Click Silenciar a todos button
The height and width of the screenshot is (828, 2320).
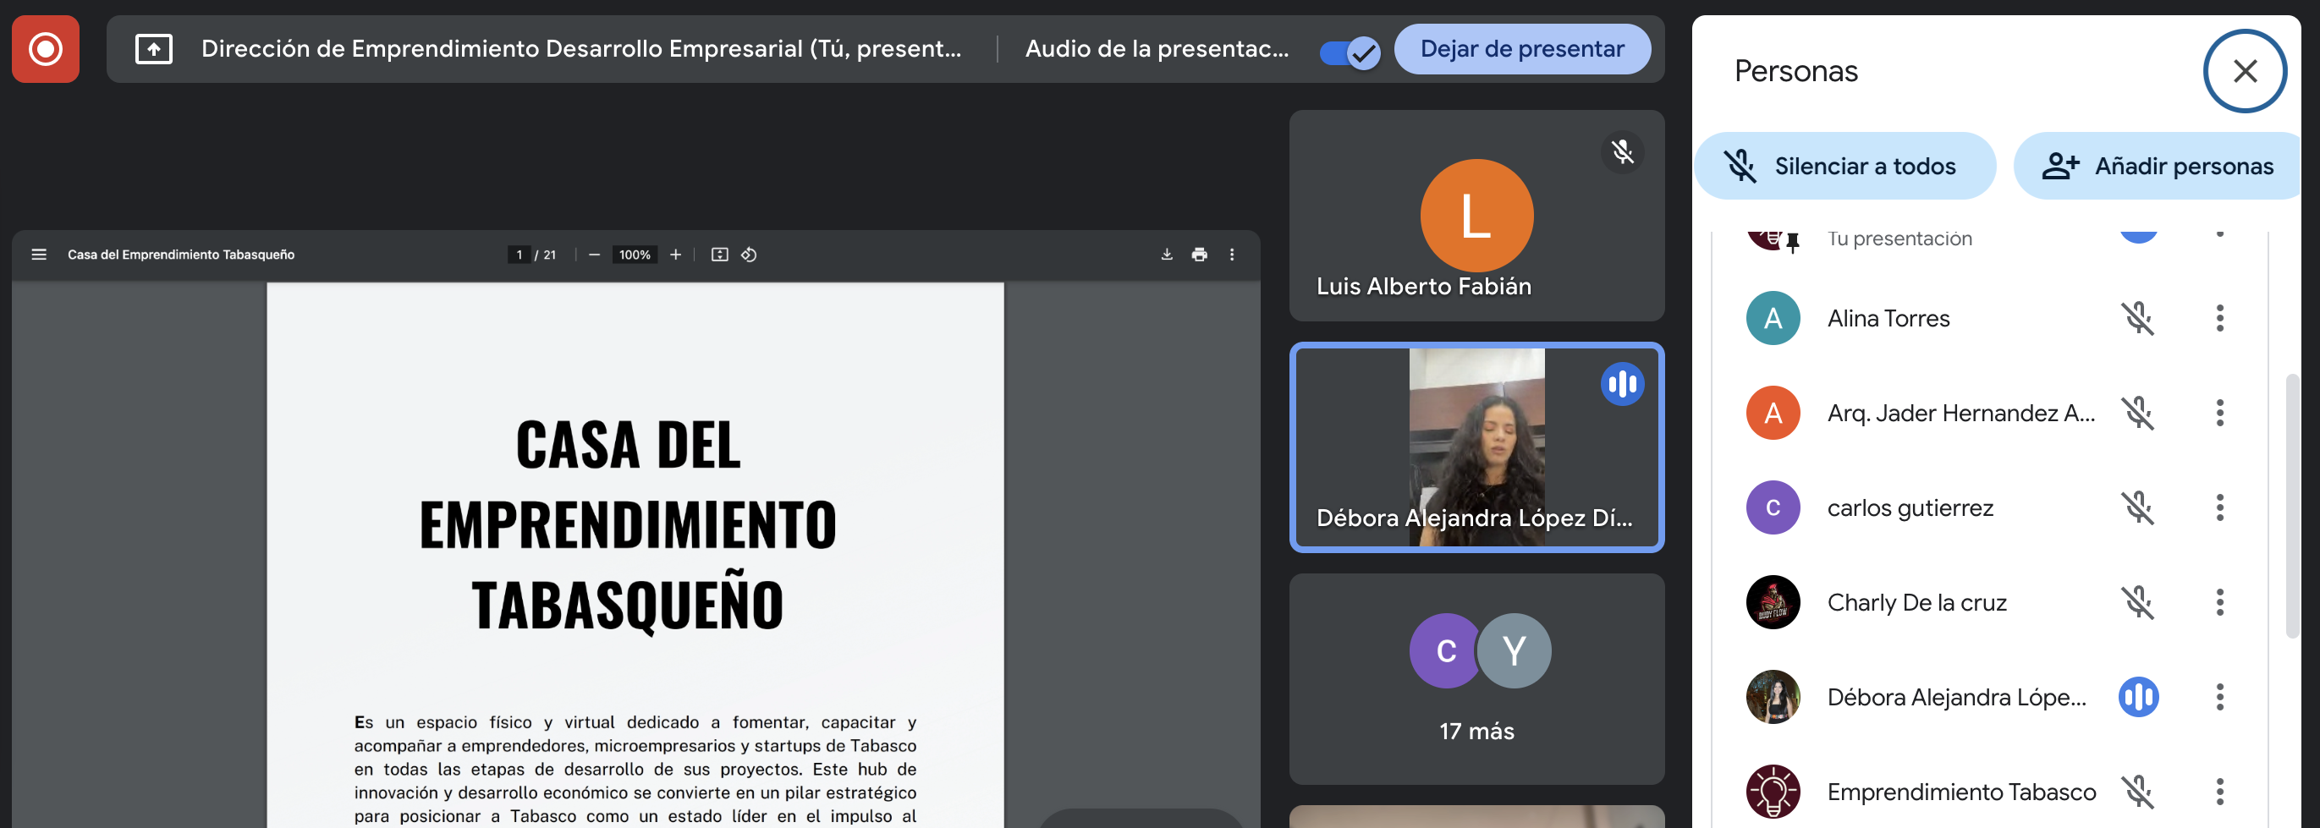coord(1844,167)
